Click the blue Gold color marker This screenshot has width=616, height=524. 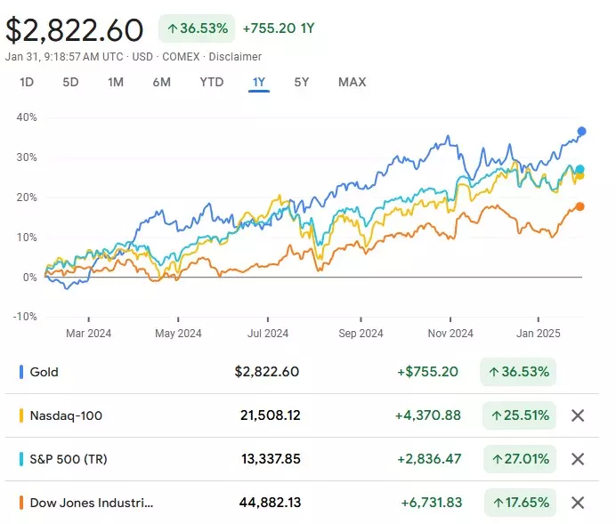(x=20, y=372)
